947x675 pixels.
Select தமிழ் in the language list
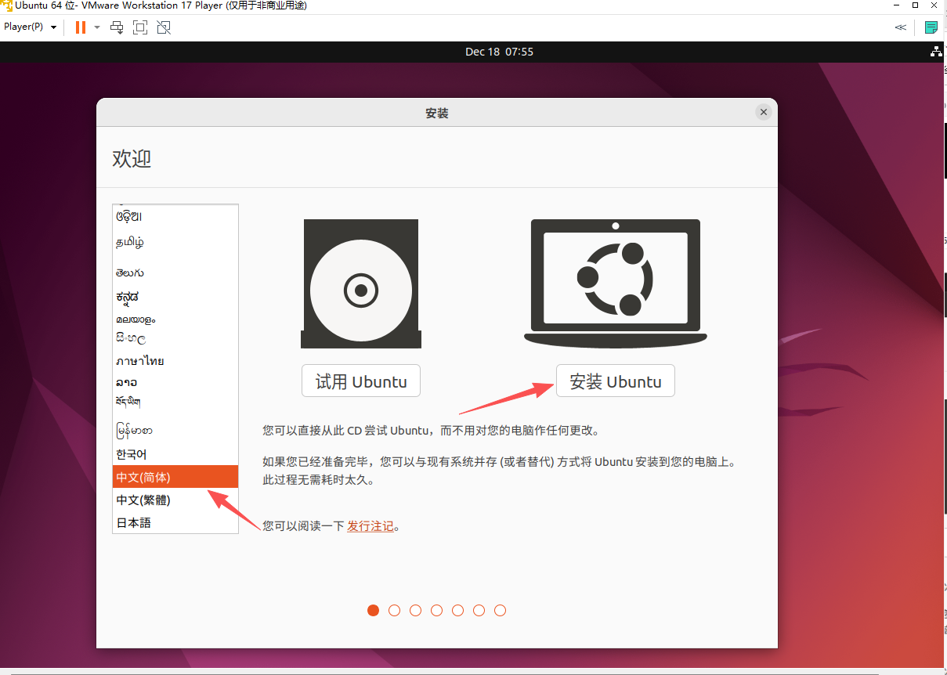tap(175, 242)
